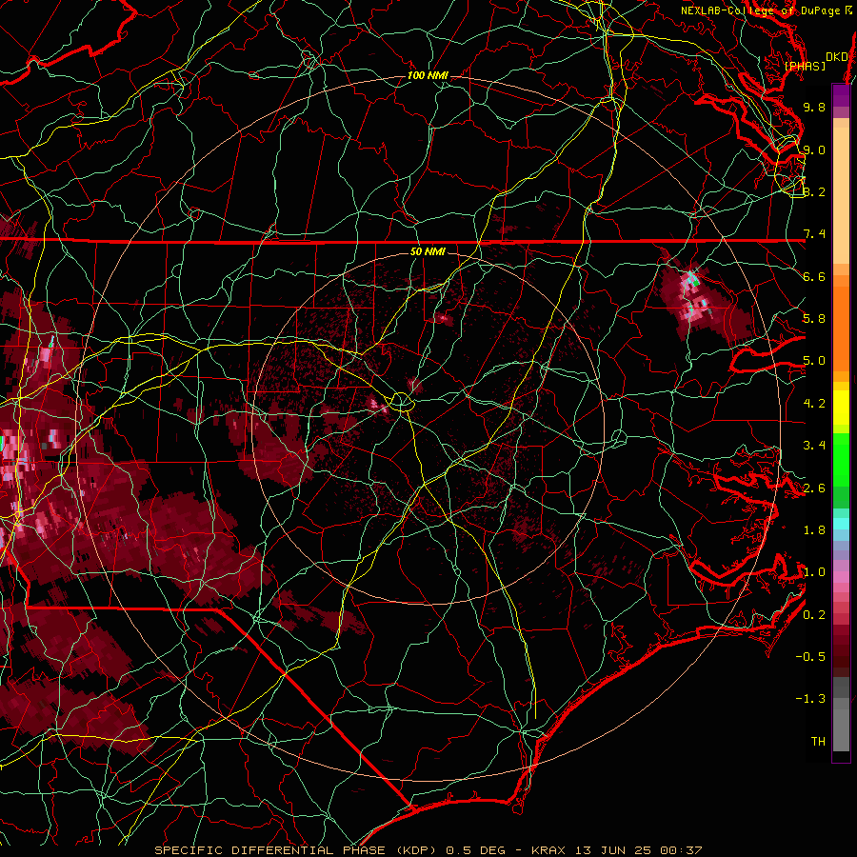Select the -0.5 scale value

tap(810, 657)
